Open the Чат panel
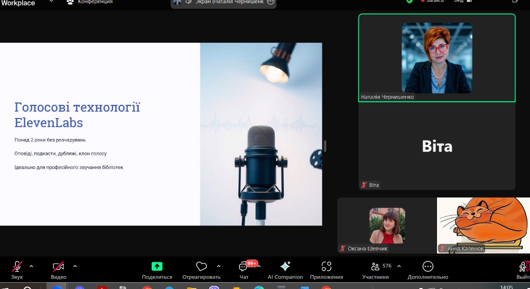The height and width of the screenshot is (289, 530). [x=244, y=270]
